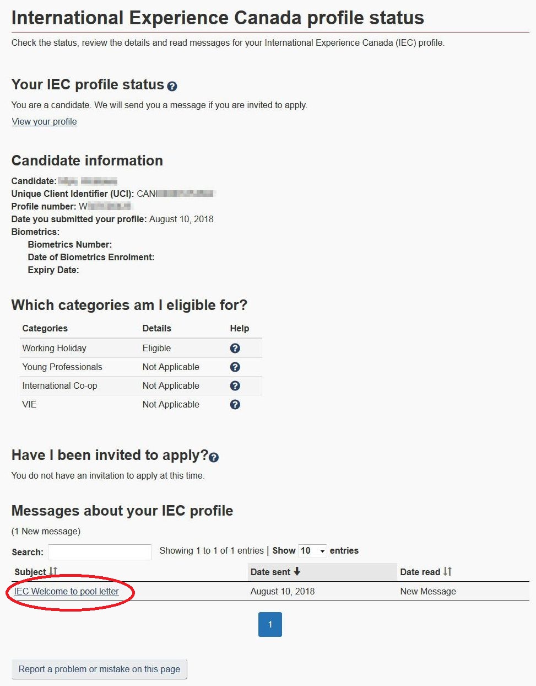
Task: Open the IEC Welcome to pool letter
Action: 67,591
